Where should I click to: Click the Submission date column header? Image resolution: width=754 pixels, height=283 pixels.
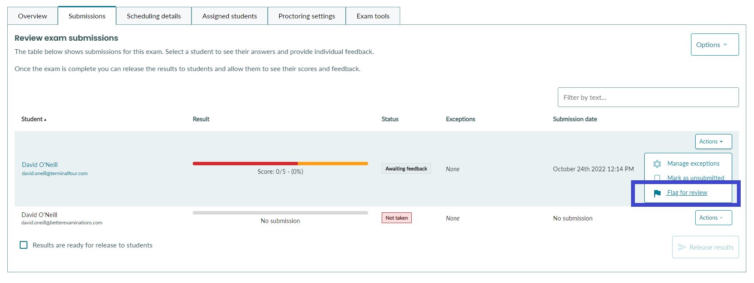tap(575, 119)
